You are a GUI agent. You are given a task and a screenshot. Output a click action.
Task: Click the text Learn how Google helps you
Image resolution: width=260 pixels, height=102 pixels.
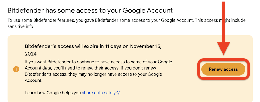click(53, 93)
